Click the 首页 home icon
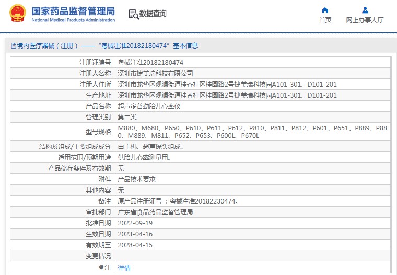 (325, 10)
